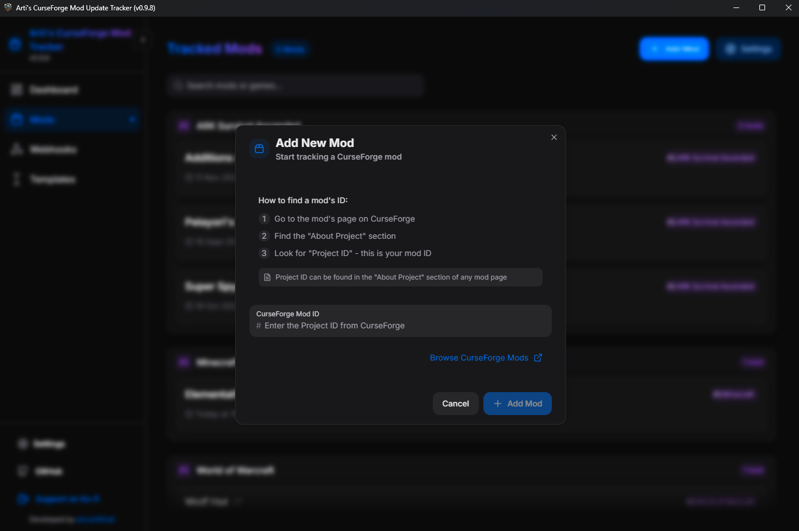Click "Start tracking a CurseForge mod" subtitle
Image resolution: width=799 pixels, height=531 pixels.
(339, 157)
